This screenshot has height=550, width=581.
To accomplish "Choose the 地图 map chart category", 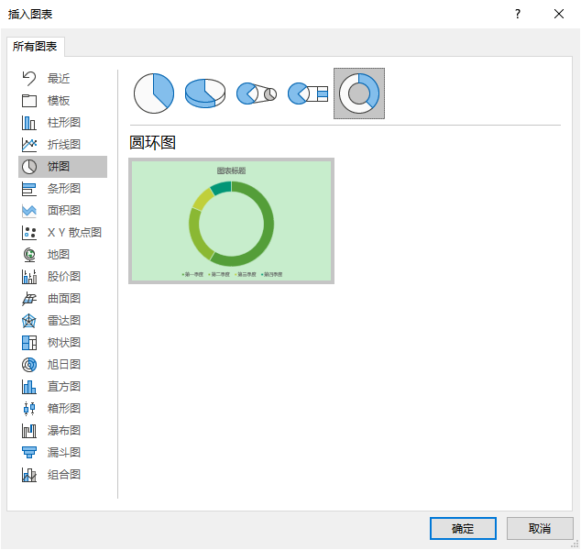I will point(59,255).
